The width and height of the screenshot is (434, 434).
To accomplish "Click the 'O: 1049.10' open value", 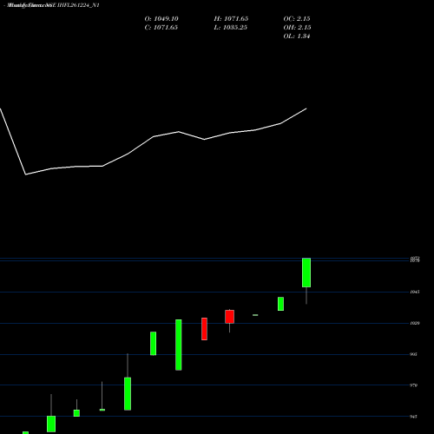I will [x=161, y=19].
